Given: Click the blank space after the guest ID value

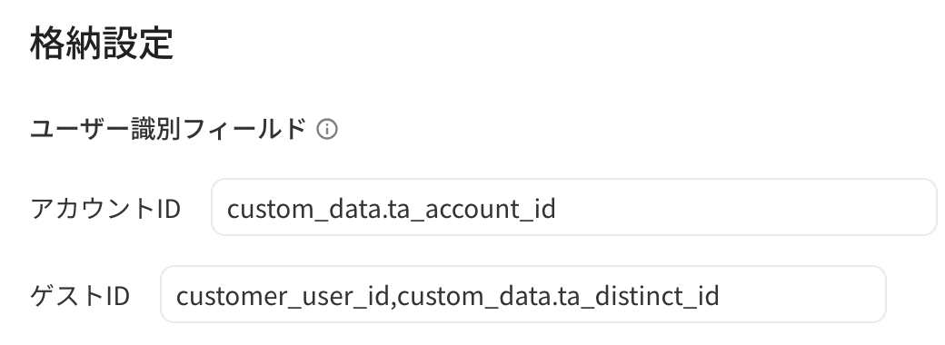Looking at the screenshot, I should (801, 294).
